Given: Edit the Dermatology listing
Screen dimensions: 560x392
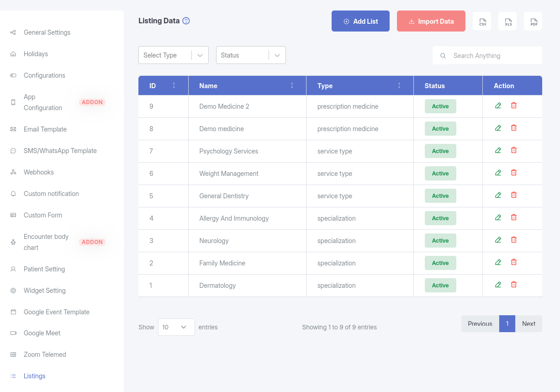Looking at the screenshot, I should pyautogui.click(x=498, y=285).
